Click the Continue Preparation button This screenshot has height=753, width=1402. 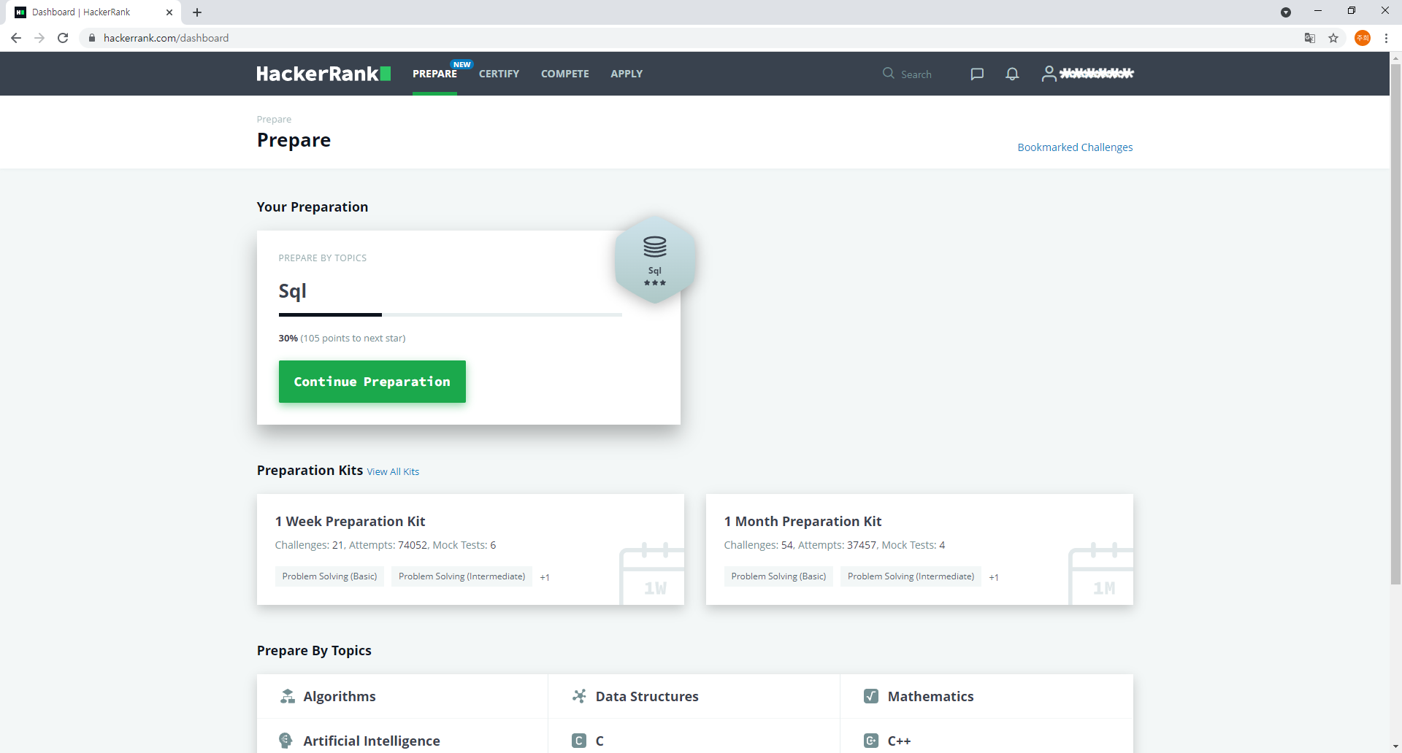click(372, 382)
